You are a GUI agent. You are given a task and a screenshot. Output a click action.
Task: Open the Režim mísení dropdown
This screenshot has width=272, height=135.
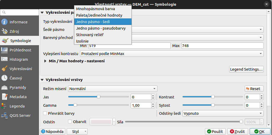point(113,89)
